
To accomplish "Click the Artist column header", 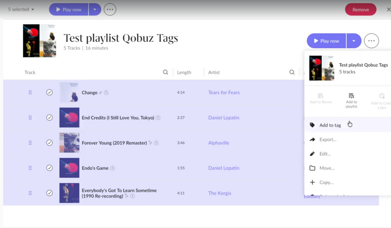I will pyautogui.click(x=214, y=72).
